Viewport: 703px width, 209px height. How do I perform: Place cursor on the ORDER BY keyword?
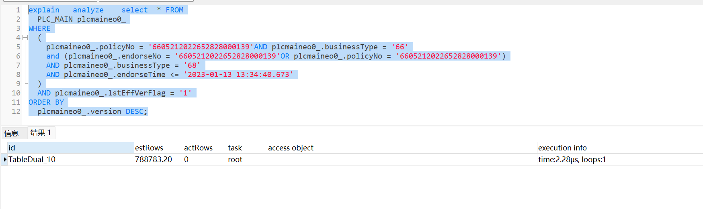[46, 102]
